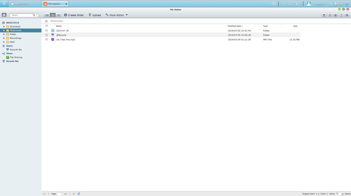Click the 2014-07-30 folder icon
This screenshot has width=351, height=196.
[53, 31]
